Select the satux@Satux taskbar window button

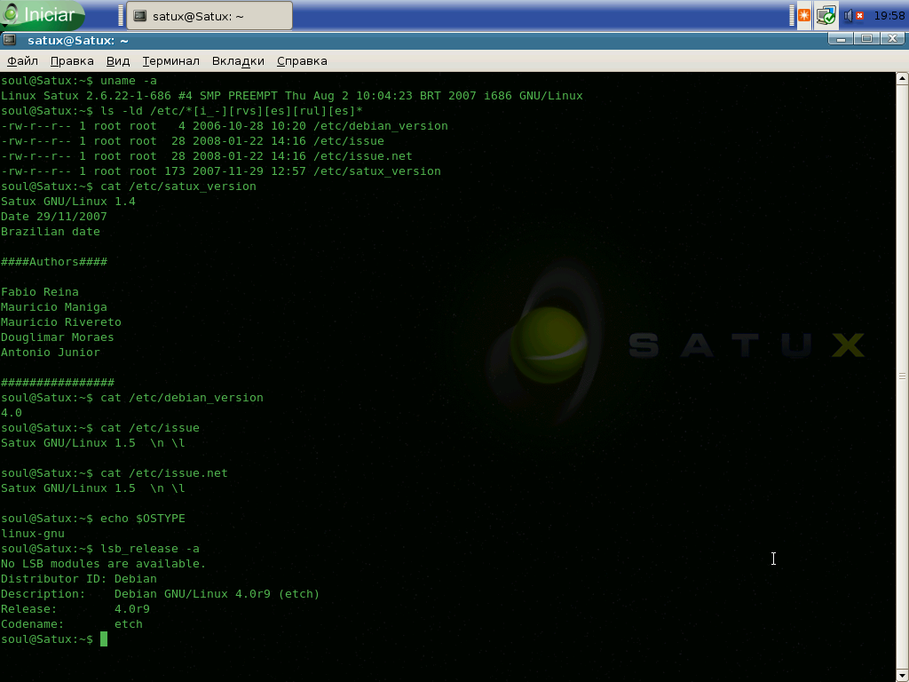(x=209, y=16)
